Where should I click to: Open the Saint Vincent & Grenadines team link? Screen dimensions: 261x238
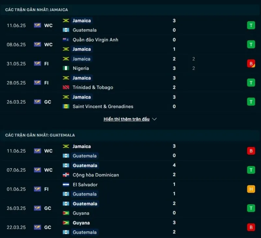click(x=103, y=106)
